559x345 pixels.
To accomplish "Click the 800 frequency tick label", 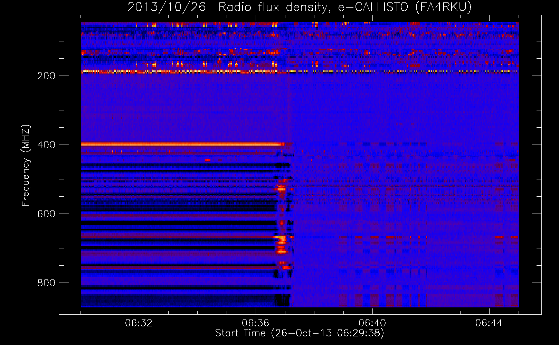I will click(x=46, y=283).
